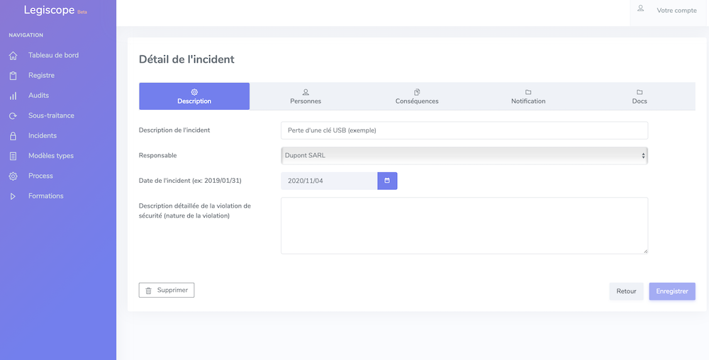Open the Docs tab
Screen dimensions: 709x360
(x=640, y=96)
